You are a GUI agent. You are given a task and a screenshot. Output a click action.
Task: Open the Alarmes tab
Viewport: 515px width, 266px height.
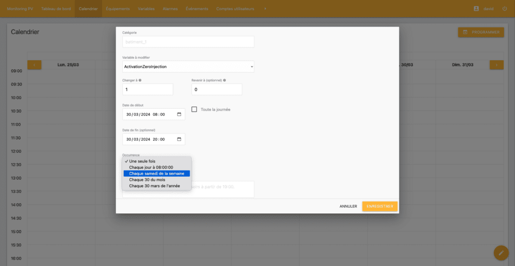point(170,9)
